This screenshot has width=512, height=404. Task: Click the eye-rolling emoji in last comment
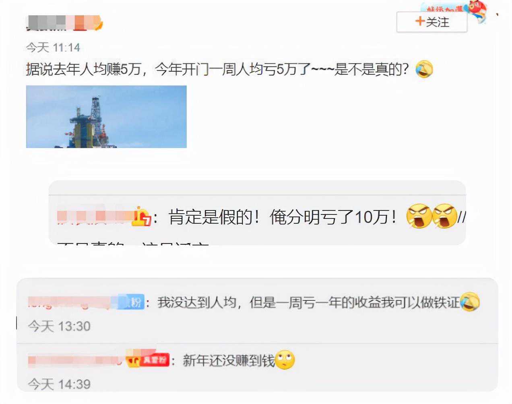click(x=285, y=360)
